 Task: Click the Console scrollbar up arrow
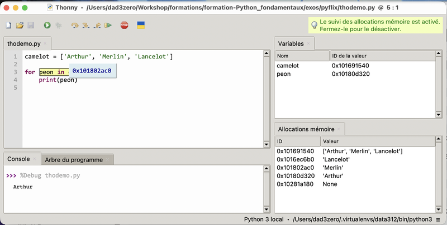point(267,168)
